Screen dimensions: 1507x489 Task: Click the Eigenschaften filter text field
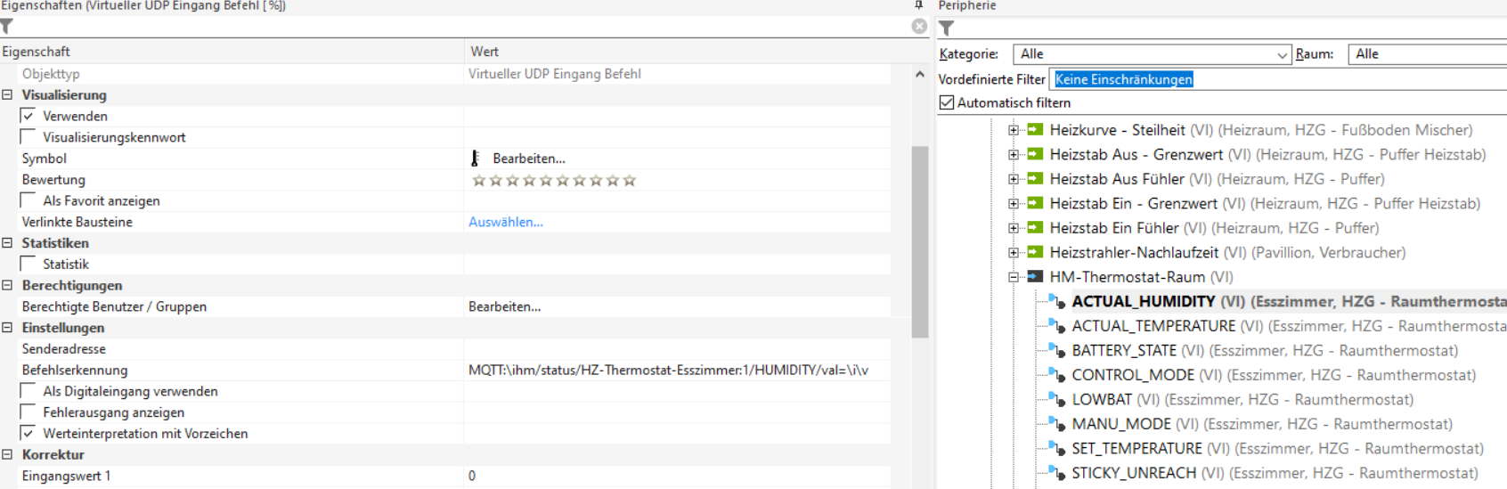pos(463,27)
